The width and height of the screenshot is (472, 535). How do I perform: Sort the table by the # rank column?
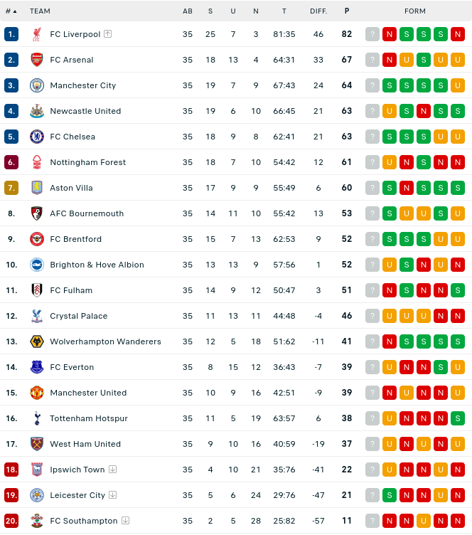click(11, 11)
